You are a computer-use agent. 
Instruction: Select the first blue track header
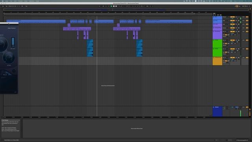click(217, 17)
